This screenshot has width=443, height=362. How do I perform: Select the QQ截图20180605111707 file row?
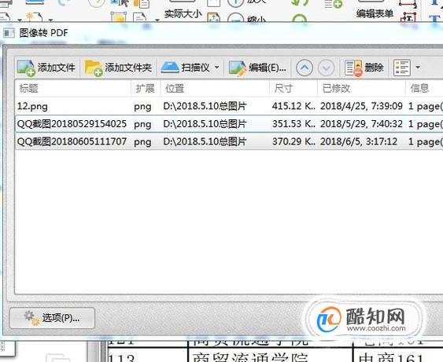click(229, 141)
